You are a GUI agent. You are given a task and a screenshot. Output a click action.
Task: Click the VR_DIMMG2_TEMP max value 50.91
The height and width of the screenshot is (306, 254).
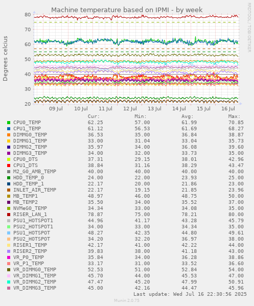(x=236, y=282)
